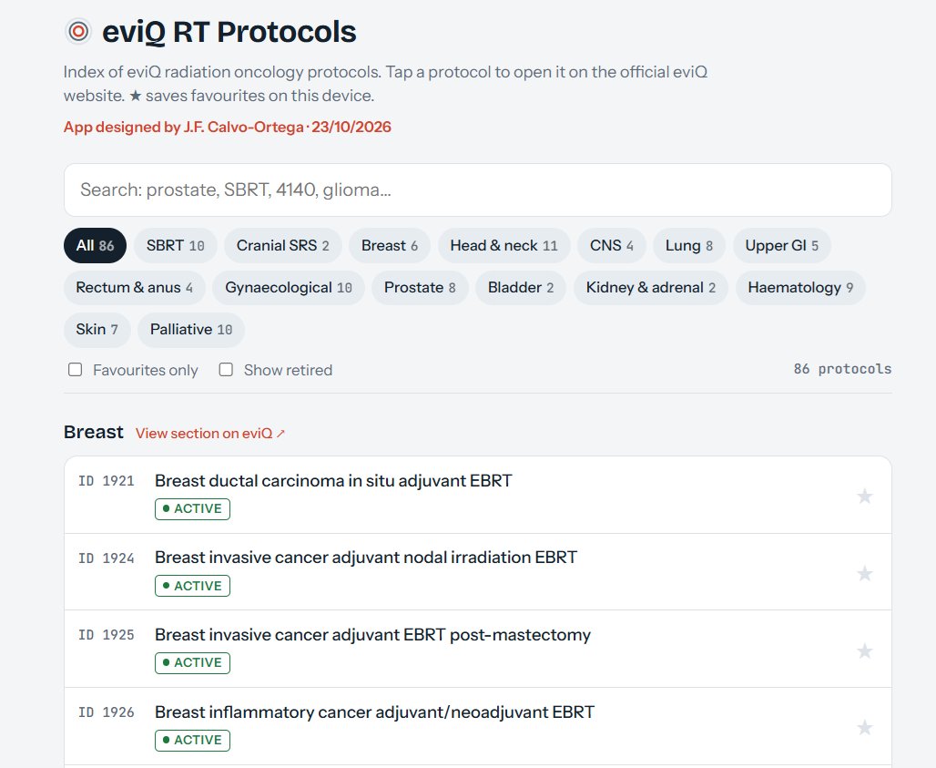
Task: Click the Breast section heading
Action: coord(94,433)
